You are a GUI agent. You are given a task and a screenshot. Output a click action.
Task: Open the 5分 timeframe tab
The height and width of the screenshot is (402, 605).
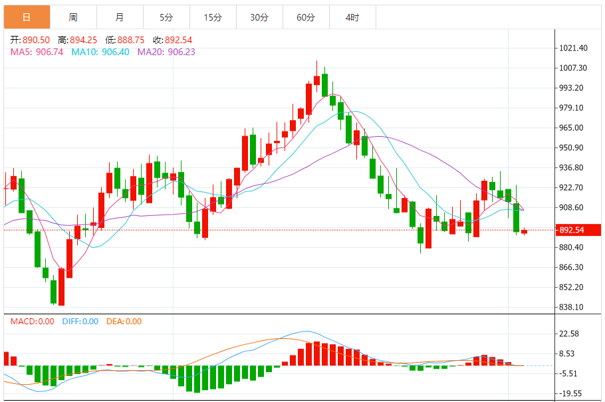click(x=166, y=17)
